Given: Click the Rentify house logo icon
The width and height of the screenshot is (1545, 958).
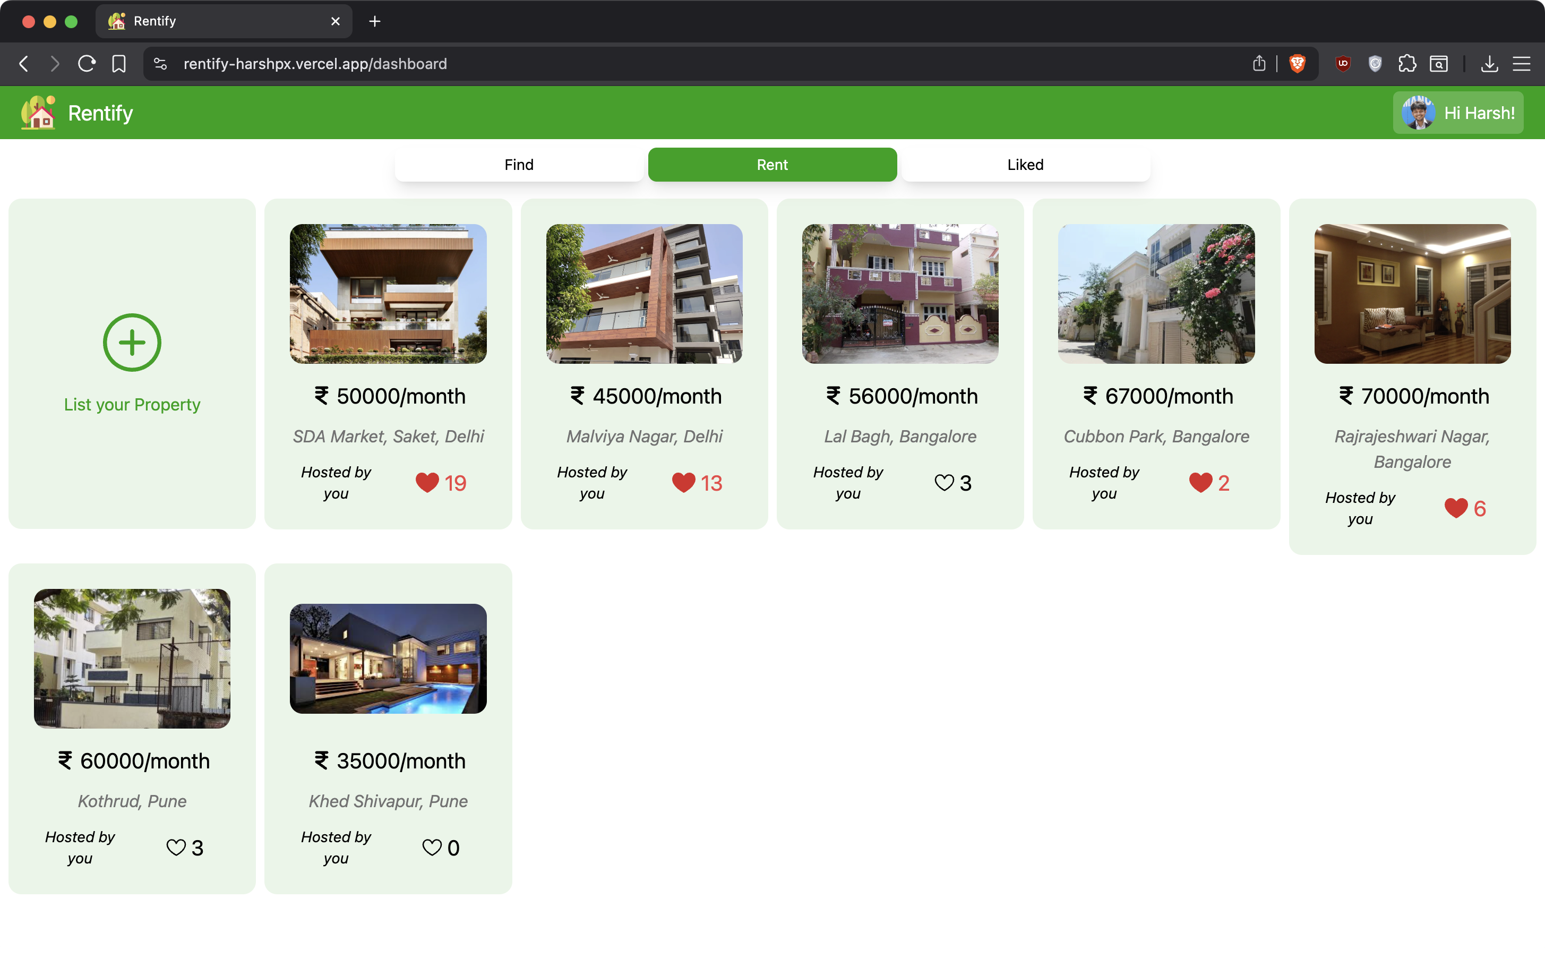Looking at the screenshot, I should (38, 113).
